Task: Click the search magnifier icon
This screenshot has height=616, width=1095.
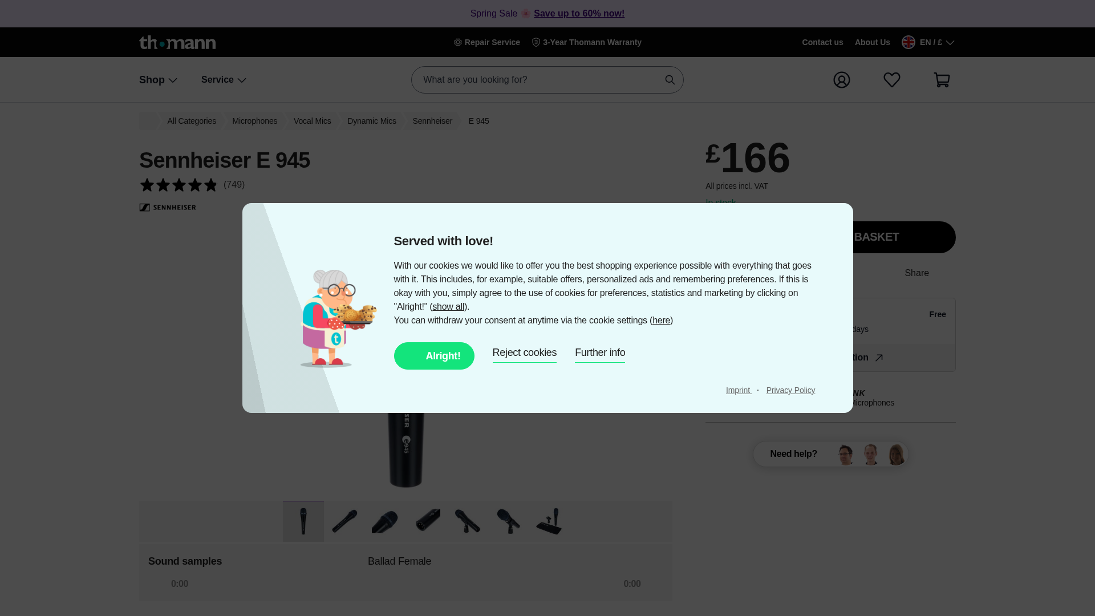Action: [x=670, y=80]
